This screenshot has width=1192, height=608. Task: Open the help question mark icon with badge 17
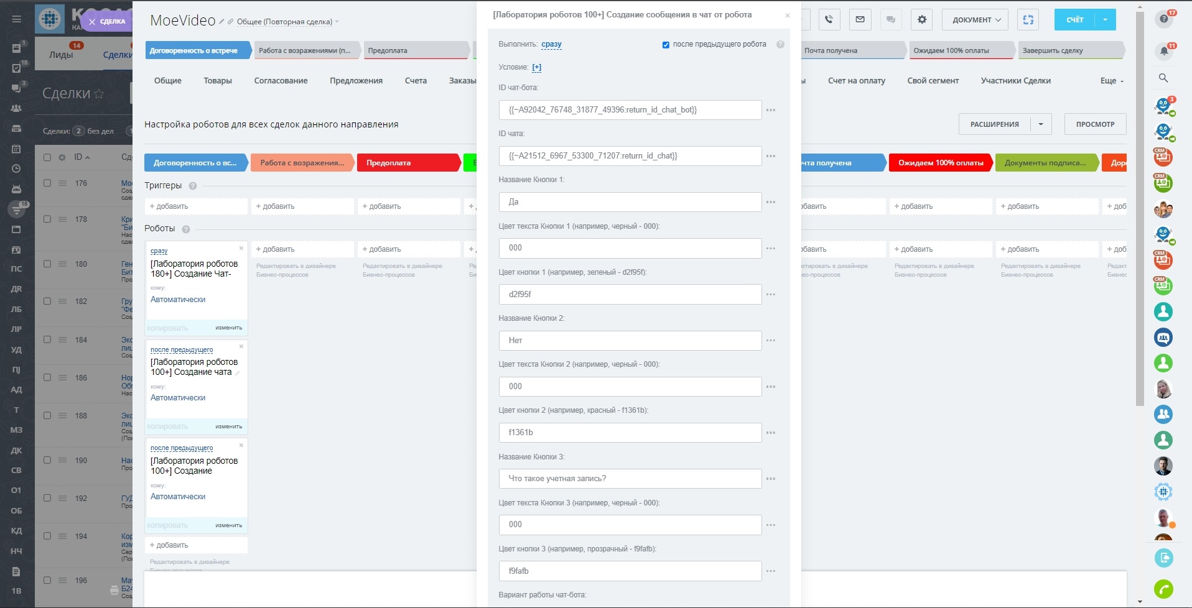point(1164,19)
